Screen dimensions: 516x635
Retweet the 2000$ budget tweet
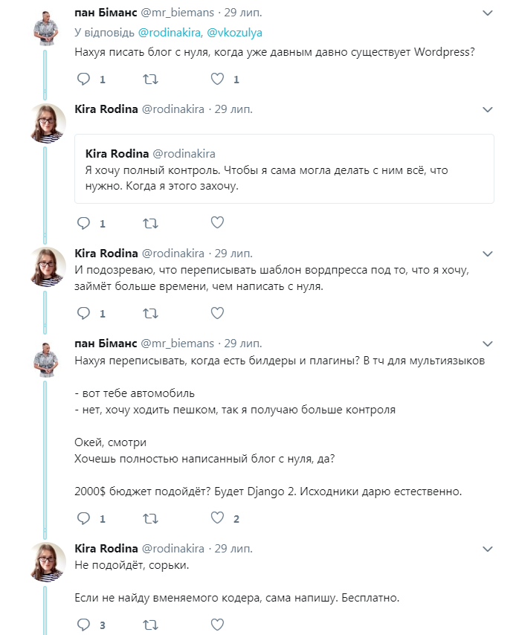[x=150, y=518]
